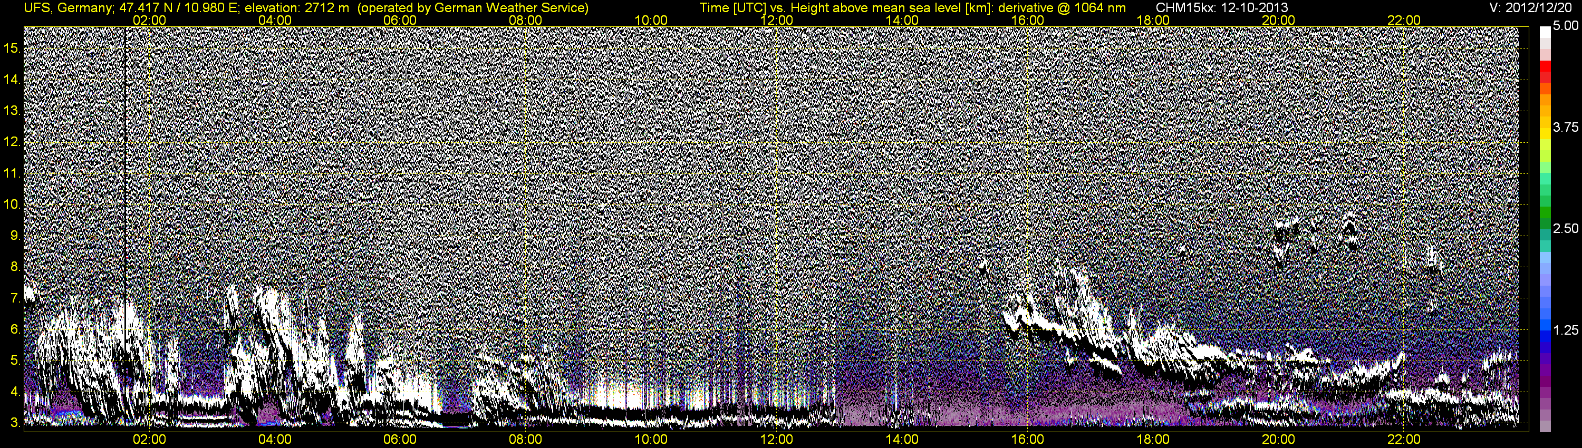Click the 13 km height axis label
Viewport: 1582px width, 448px height.
pyautogui.click(x=12, y=111)
